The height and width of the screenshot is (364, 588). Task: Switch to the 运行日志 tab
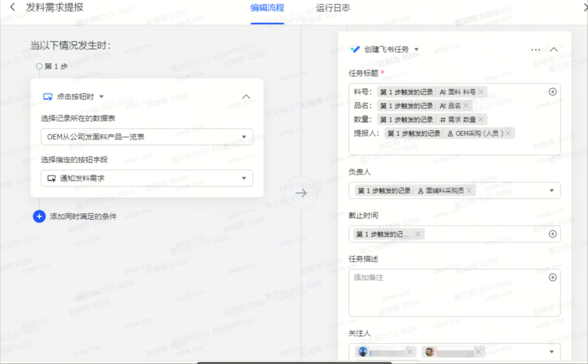[x=333, y=8]
